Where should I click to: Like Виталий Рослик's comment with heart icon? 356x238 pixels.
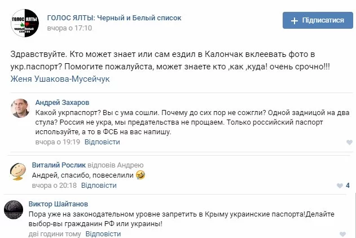click(x=339, y=186)
